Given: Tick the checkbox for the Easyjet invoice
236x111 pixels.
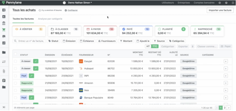Looking at the screenshot, I should click(x=16, y=61).
